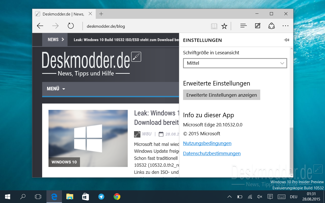Viewport: 325px width, 203px height.
Task: Click the forward navigation arrow
Action: tap(55, 26)
